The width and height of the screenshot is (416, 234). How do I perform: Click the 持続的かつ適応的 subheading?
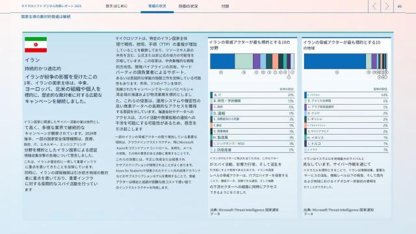coord(43,68)
